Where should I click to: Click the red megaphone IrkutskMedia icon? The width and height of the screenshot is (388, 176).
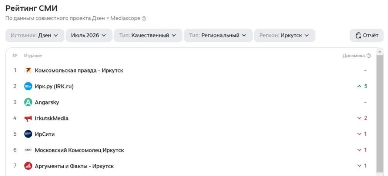pos(28,118)
